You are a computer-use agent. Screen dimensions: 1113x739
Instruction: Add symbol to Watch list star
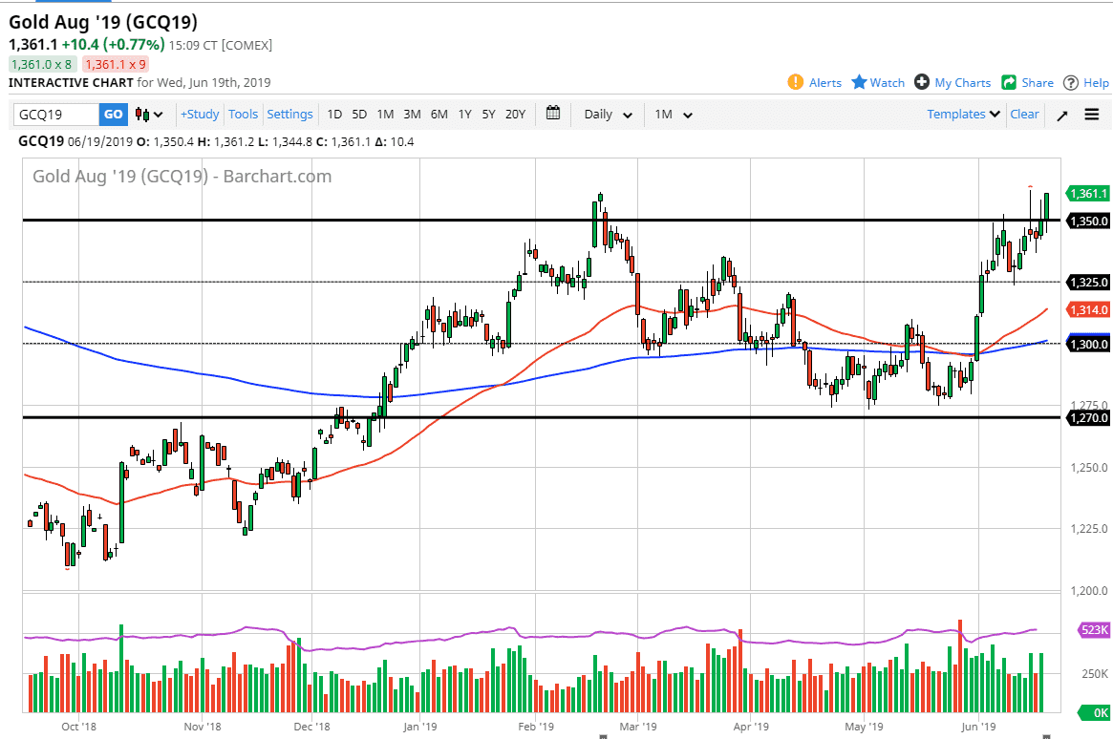click(x=859, y=82)
